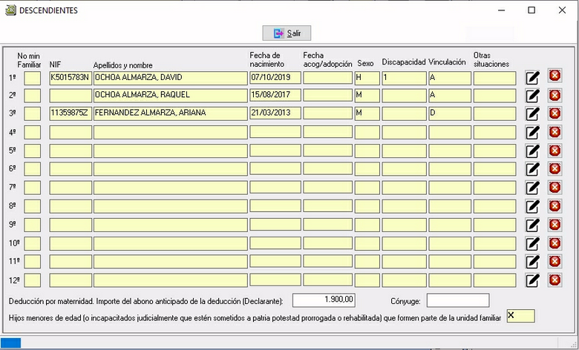Click Vinculación field A for David

click(450, 78)
